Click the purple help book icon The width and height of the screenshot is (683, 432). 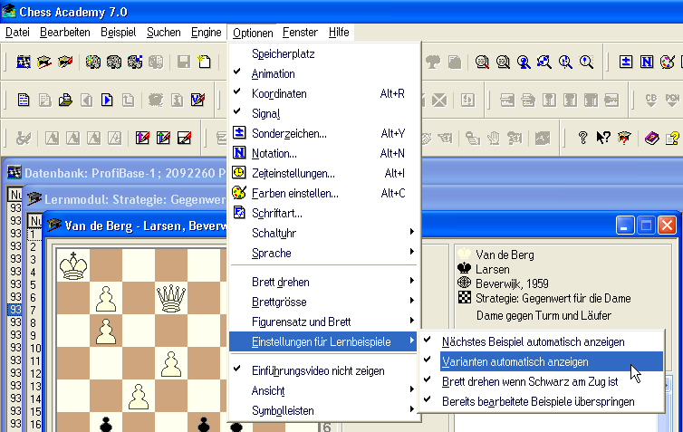(651, 139)
